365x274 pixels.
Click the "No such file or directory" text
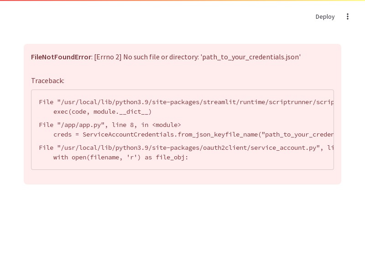coord(161,57)
